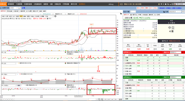The width and height of the screenshot is (185, 101).
Task: Sort by 買賣超 column in 區間獲利15
Action: (145, 55)
